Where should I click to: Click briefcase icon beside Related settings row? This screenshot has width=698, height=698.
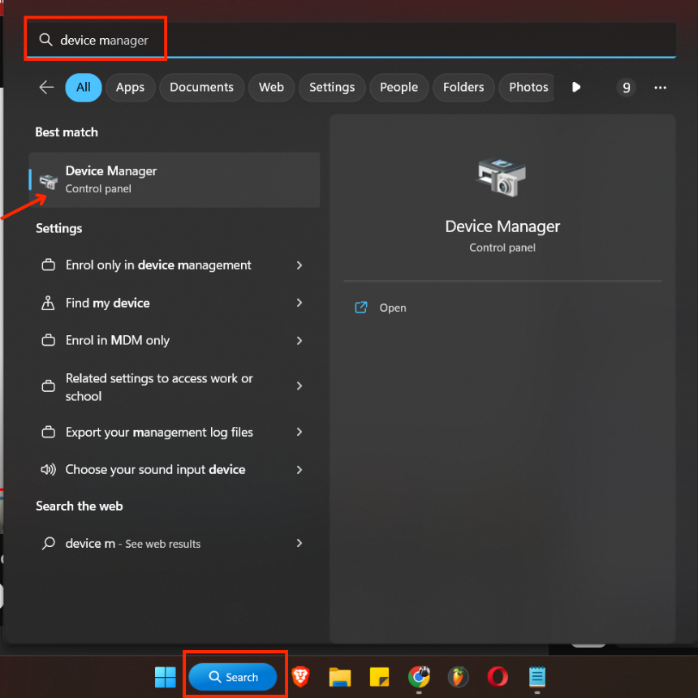pyautogui.click(x=48, y=386)
